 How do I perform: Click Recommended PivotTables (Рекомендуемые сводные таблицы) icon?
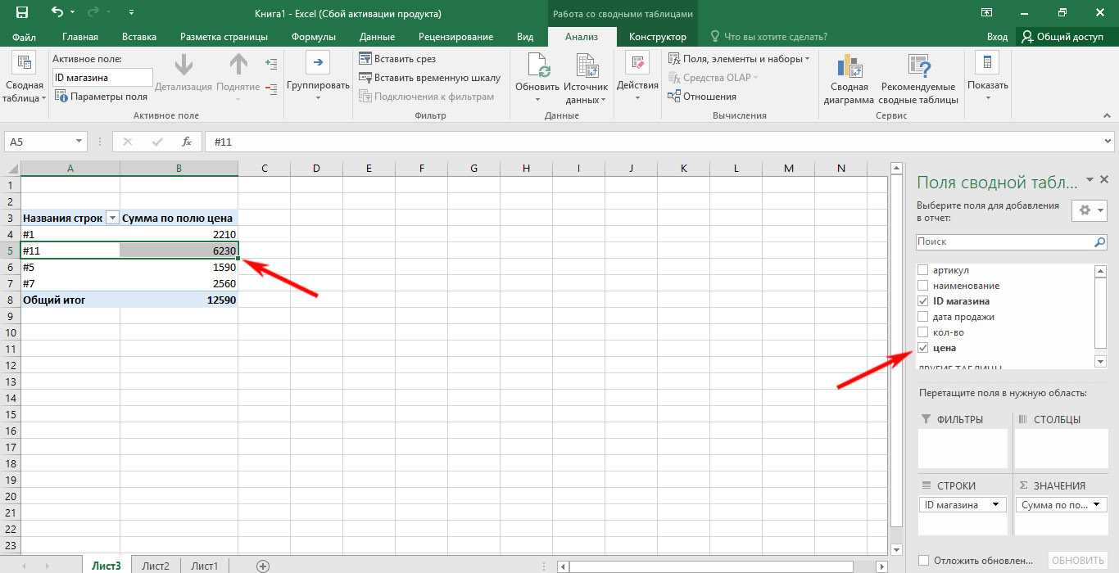917,65
